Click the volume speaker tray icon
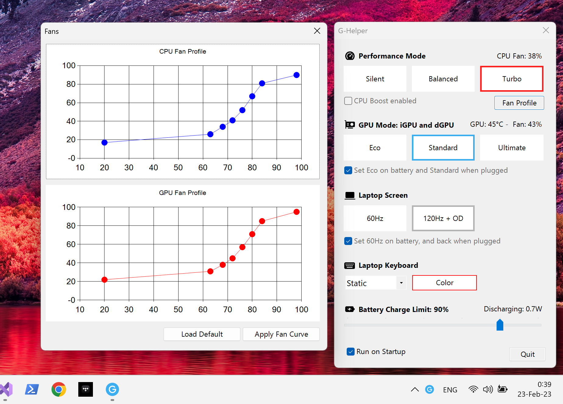The height and width of the screenshot is (404, 563). 488,389
